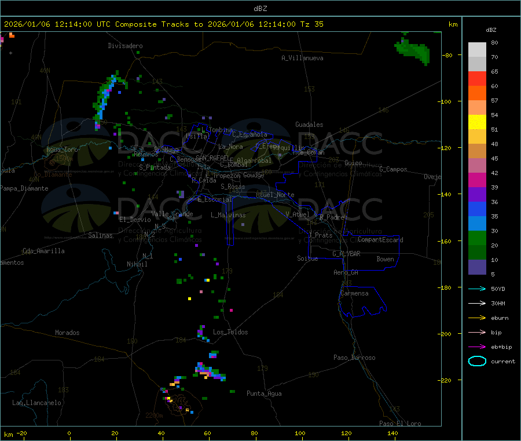Click the Cda_Amarilla map label
The width and height of the screenshot is (521, 441).
coord(43,251)
